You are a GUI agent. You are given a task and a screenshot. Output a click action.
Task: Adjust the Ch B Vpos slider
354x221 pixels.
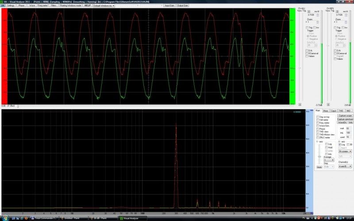point(328,46)
